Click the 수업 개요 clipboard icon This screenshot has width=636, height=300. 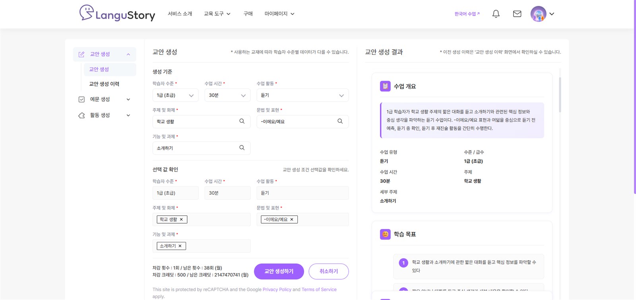pos(385,86)
